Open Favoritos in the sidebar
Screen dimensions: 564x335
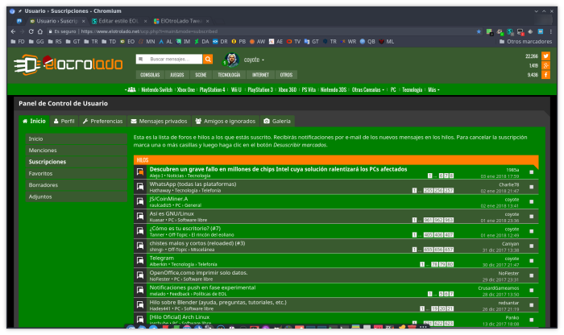click(x=77, y=173)
